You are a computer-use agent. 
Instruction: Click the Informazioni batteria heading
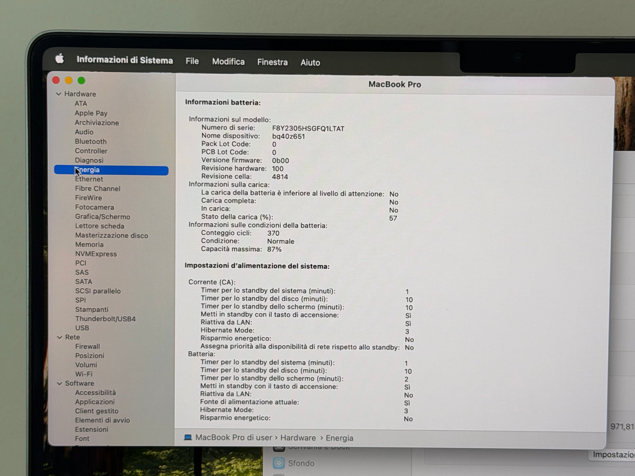pos(223,102)
